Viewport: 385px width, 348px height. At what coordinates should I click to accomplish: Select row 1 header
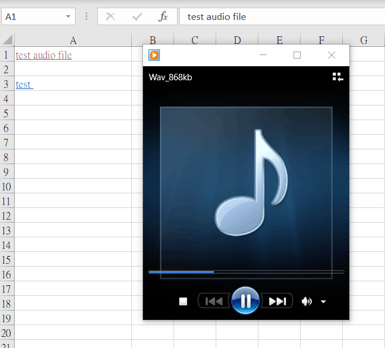(7, 54)
